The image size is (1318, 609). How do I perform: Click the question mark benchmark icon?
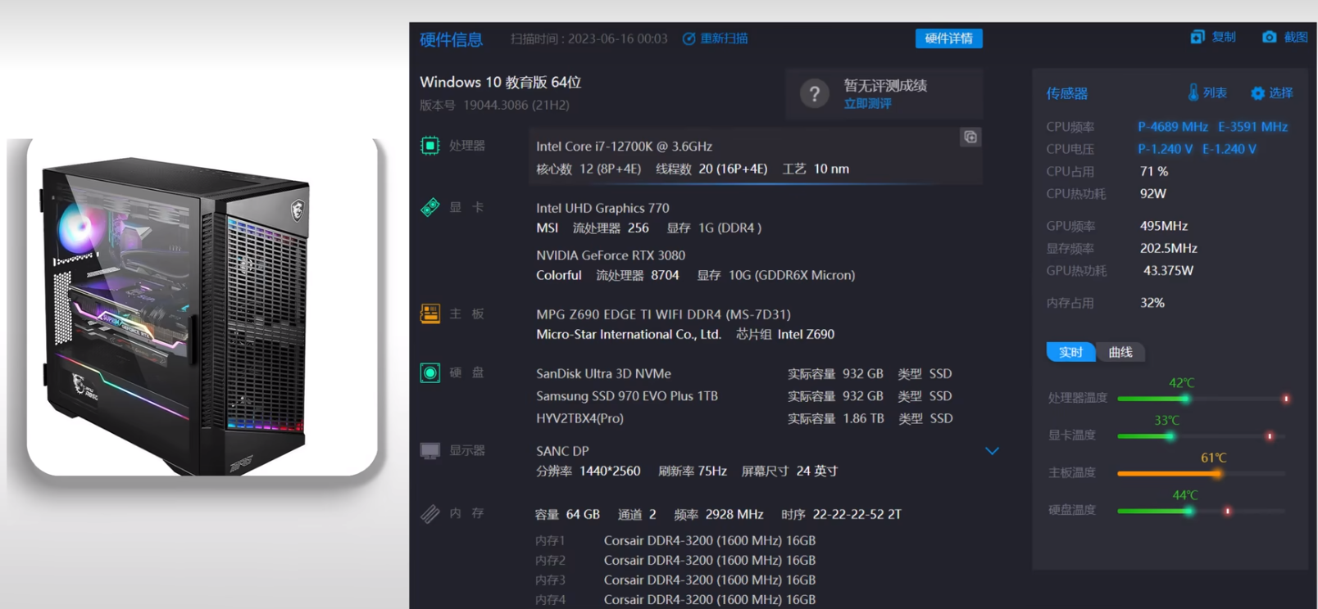814,94
